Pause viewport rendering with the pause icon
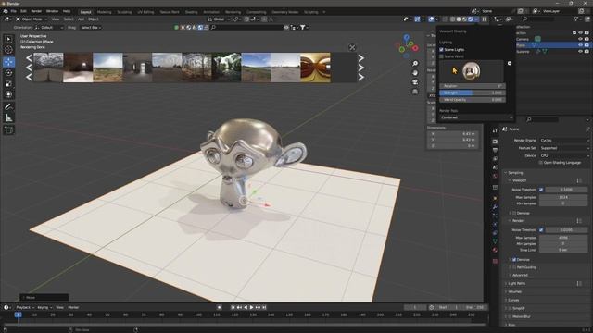Screen dimensions: 593x333 [484, 18]
